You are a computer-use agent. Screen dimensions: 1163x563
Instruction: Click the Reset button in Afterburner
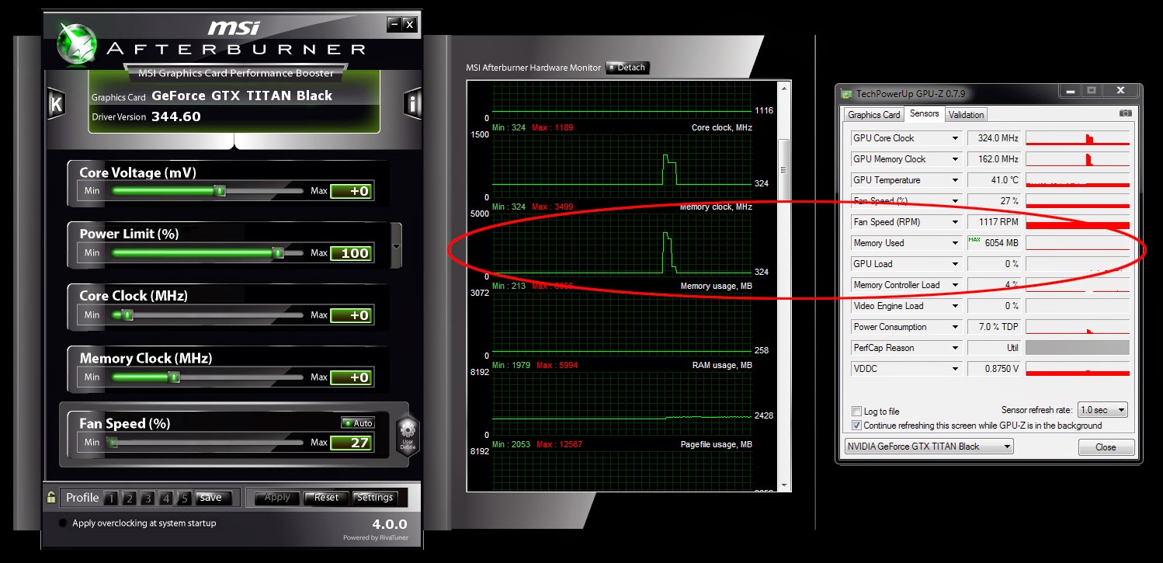click(326, 498)
